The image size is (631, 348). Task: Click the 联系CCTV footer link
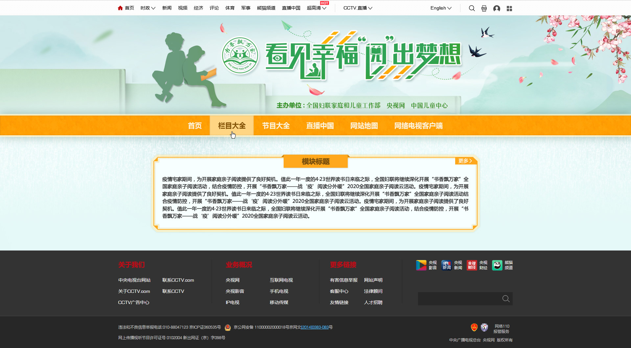pyautogui.click(x=173, y=291)
